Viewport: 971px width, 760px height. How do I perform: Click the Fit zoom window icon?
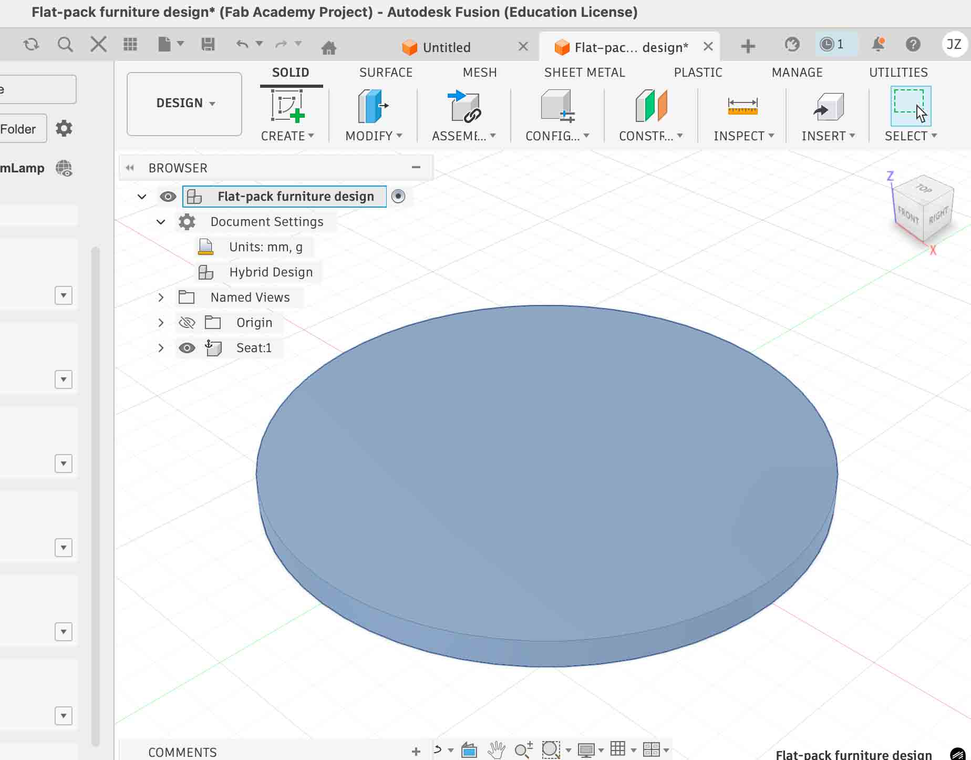click(x=550, y=750)
